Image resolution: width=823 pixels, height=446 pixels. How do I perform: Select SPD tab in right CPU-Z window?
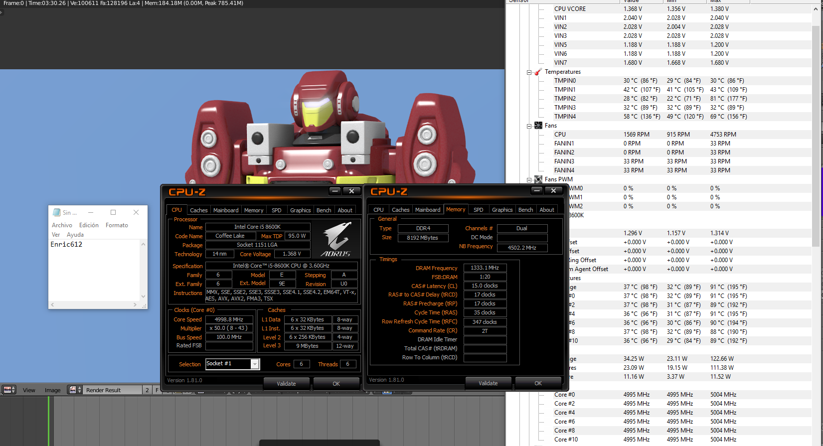[479, 210]
